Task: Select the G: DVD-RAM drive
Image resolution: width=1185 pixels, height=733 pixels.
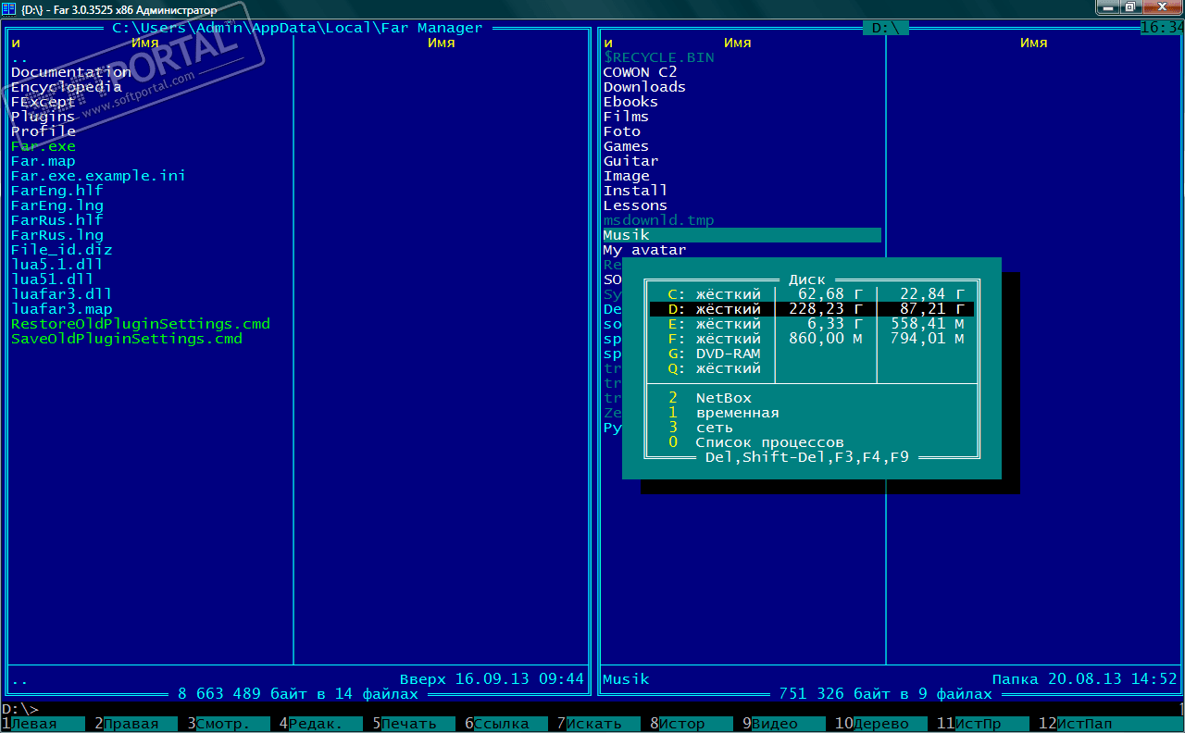Action: pyautogui.click(x=812, y=354)
